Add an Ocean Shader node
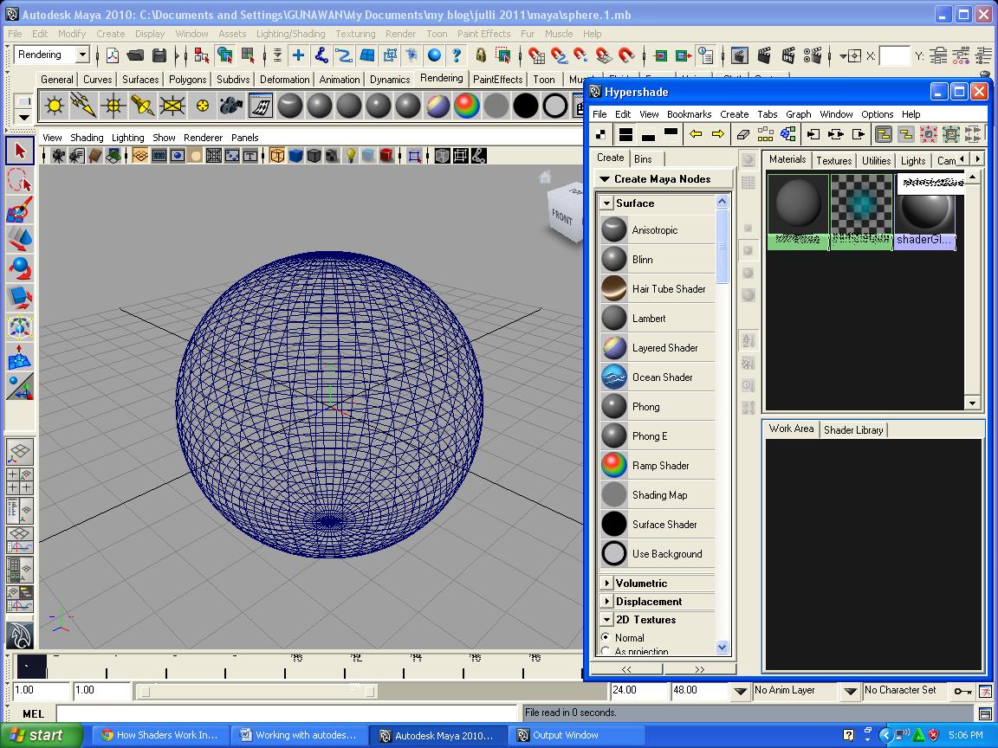The height and width of the screenshot is (748, 998). click(657, 377)
